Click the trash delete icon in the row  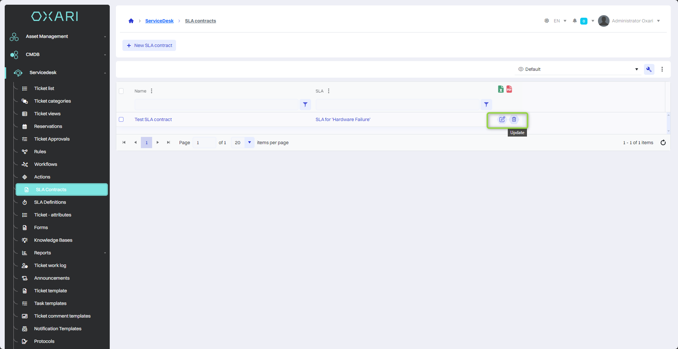[514, 120]
